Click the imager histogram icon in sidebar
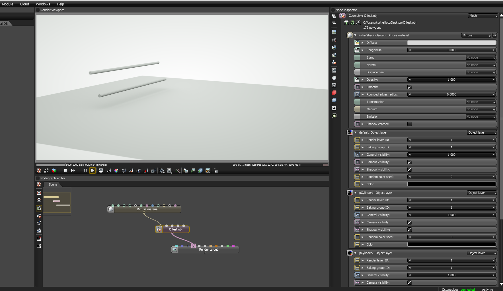Screen dimensions: 503x291 coord(334,108)
